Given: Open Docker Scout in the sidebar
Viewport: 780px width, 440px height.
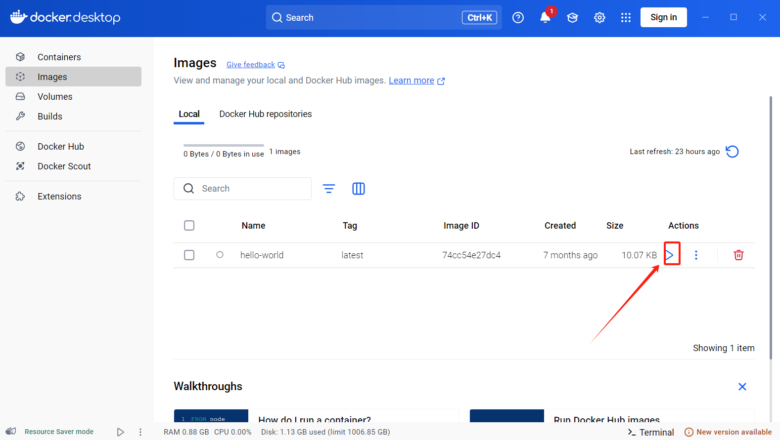Looking at the screenshot, I should [73, 166].
